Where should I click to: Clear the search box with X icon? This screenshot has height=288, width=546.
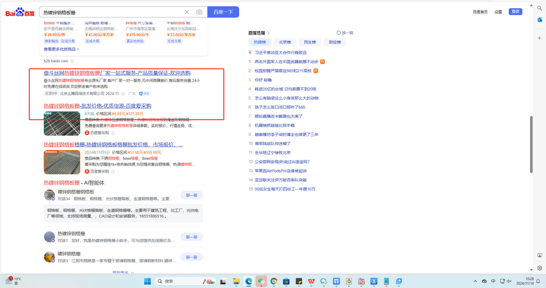point(187,12)
